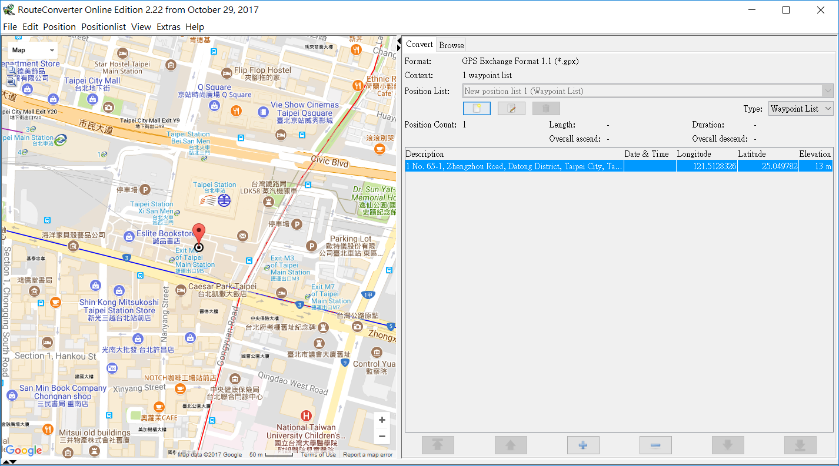The width and height of the screenshot is (839, 466).
Task: Zoom in on the map
Action: click(x=382, y=420)
